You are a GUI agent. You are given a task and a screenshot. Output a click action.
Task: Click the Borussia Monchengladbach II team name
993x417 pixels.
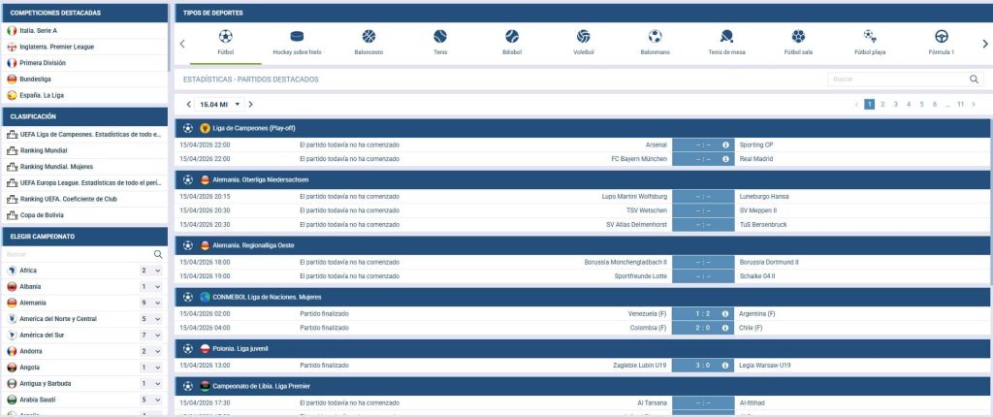tap(625, 263)
